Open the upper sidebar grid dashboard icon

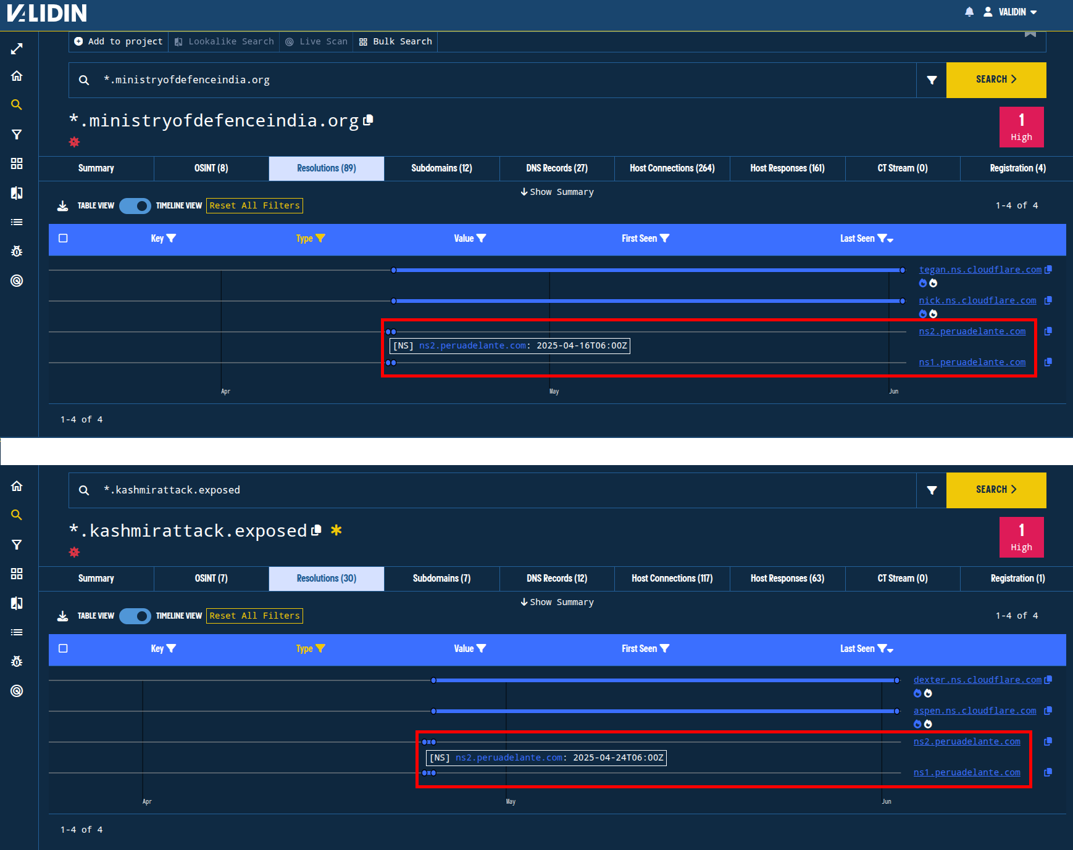pos(17,163)
